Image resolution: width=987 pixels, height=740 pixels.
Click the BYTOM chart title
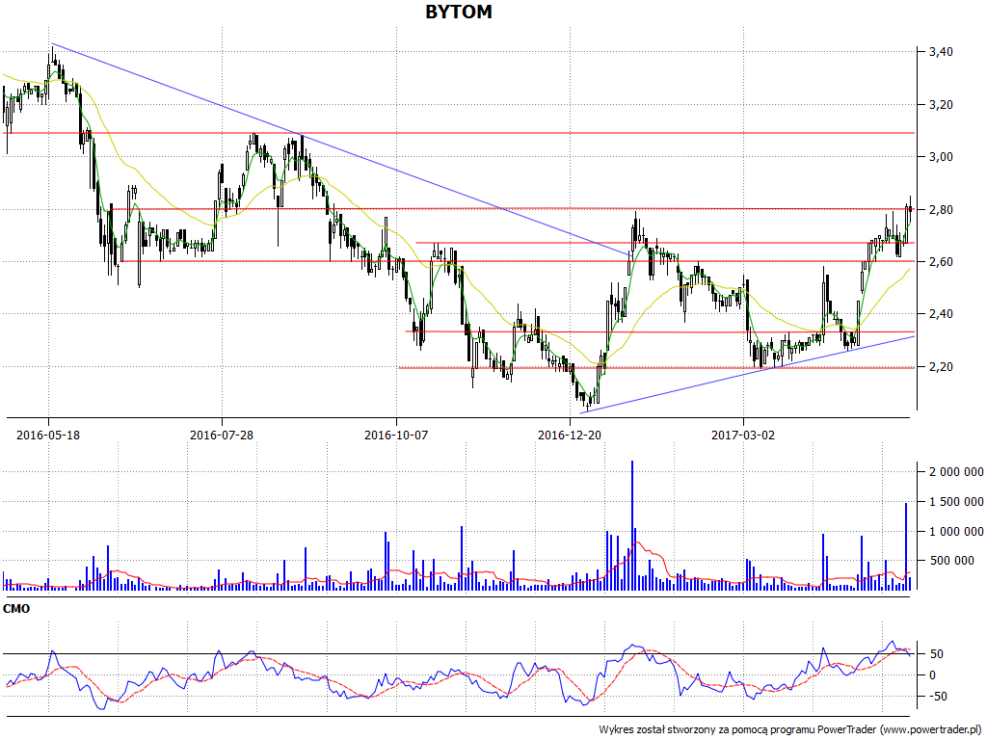click(x=458, y=12)
